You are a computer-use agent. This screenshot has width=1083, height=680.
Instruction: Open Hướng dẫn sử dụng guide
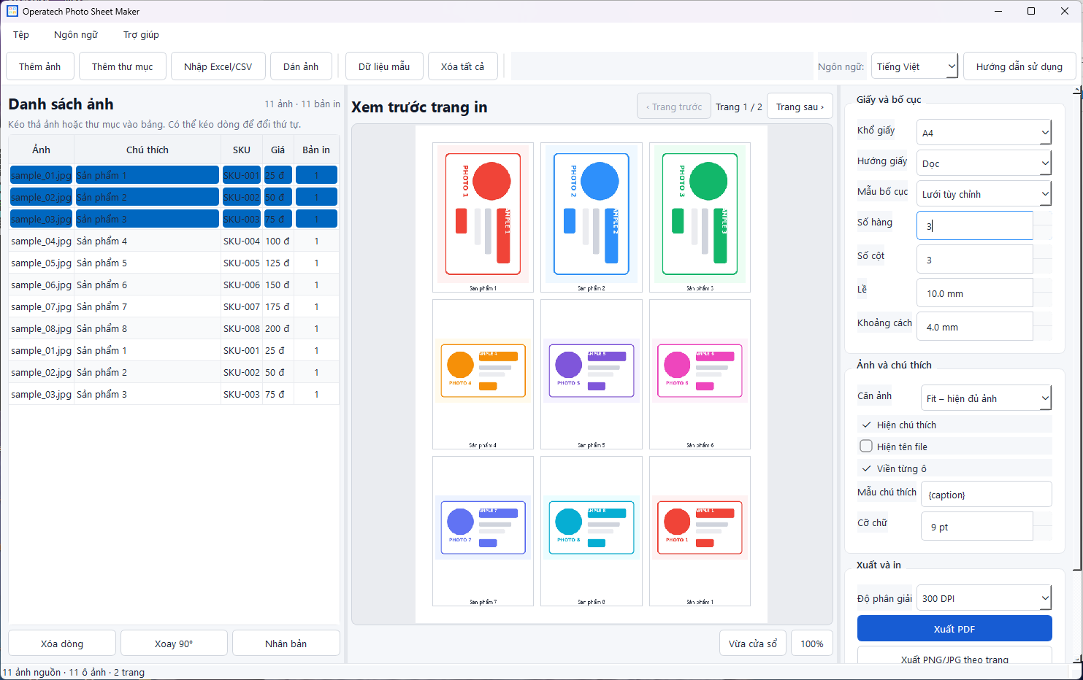pos(1019,66)
